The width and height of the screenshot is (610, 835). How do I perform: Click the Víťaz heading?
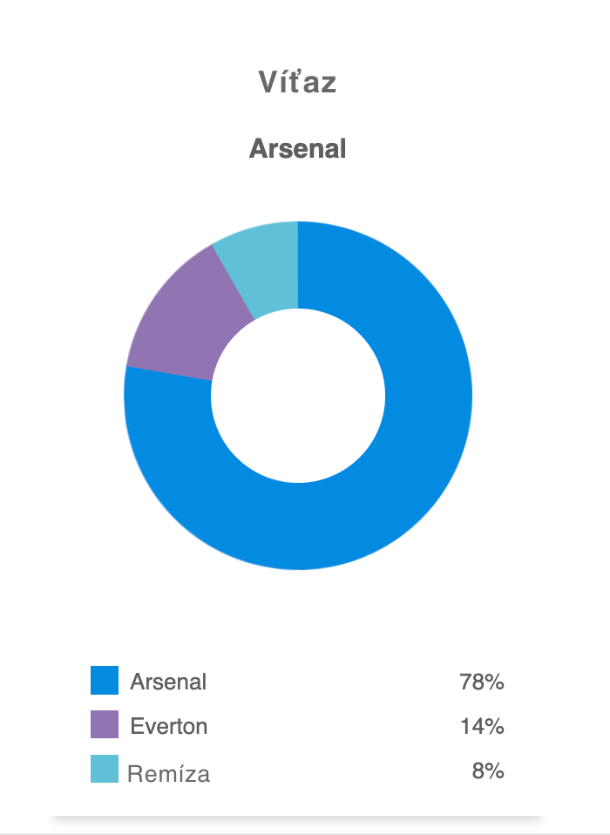298,82
